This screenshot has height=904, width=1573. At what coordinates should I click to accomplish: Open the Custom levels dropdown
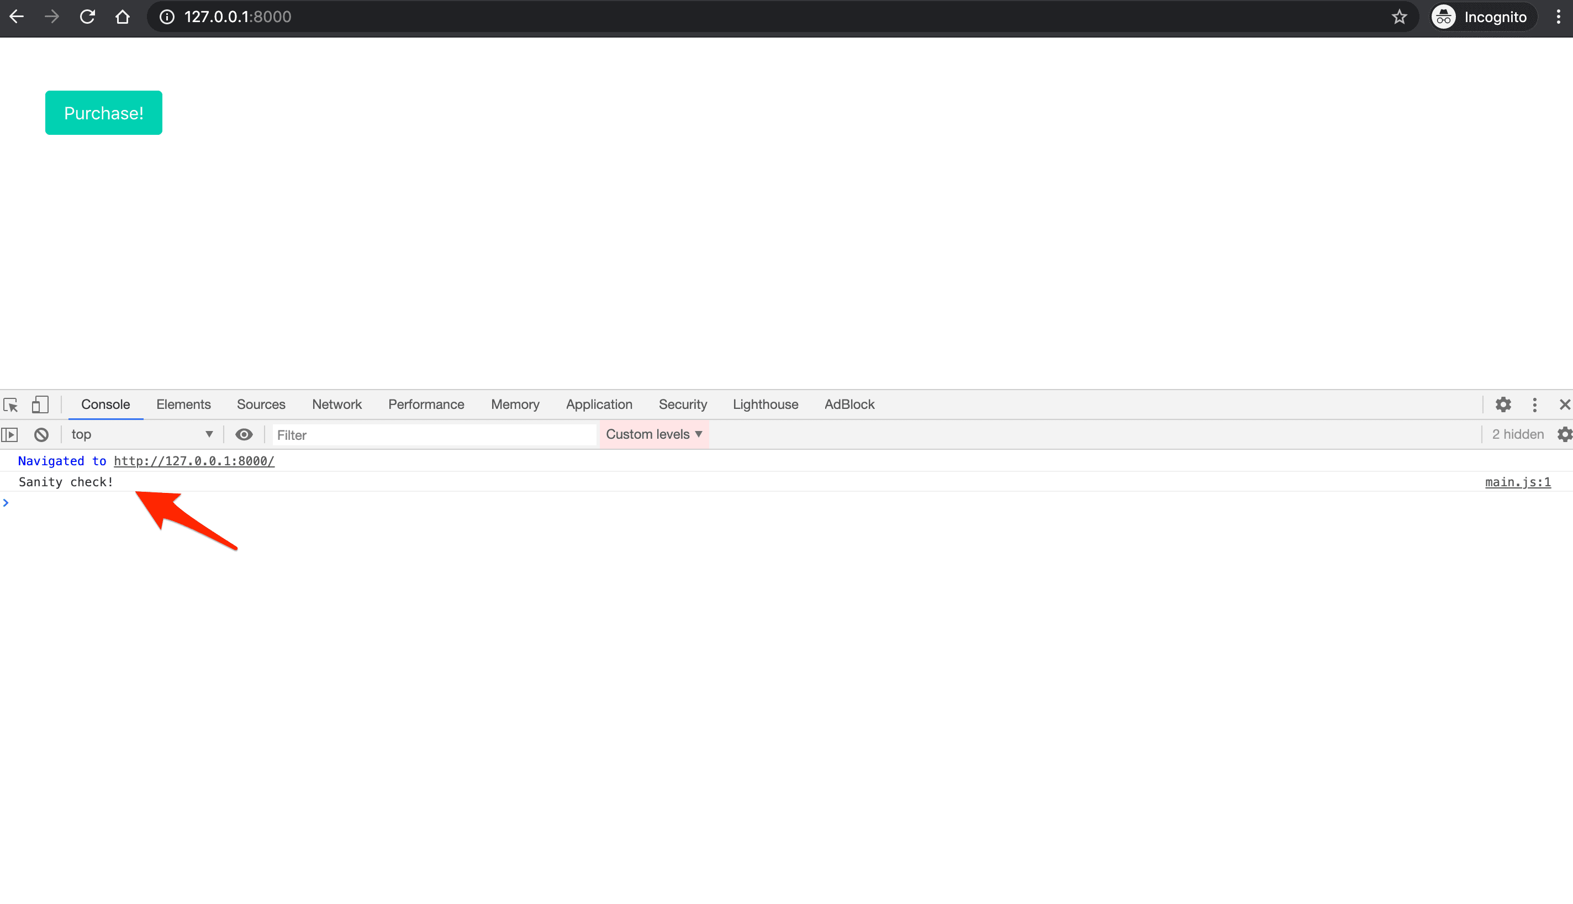[654, 435]
